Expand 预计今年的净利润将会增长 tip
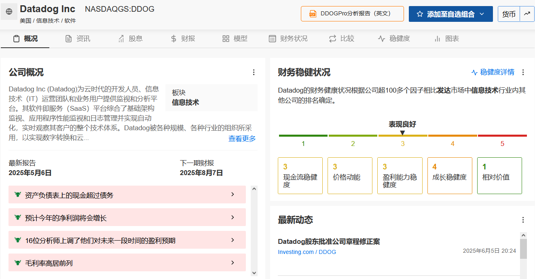The height and width of the screenshot is (279, 535). pyautogui.click(x=127, y=218)
